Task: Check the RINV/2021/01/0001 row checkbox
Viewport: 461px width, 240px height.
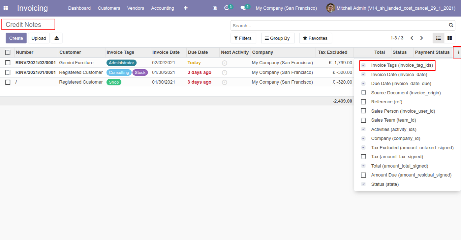Action: click(8, 72)
